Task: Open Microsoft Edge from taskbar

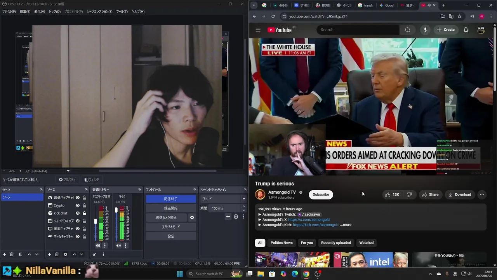Action: 295,274
